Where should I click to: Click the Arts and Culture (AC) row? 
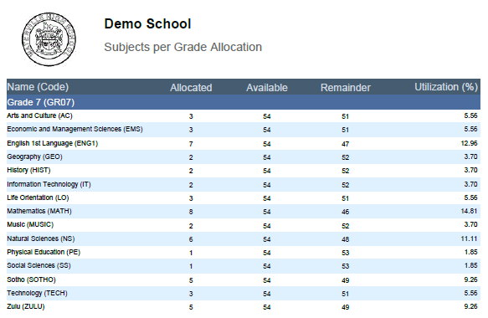(x=244, y=115)
